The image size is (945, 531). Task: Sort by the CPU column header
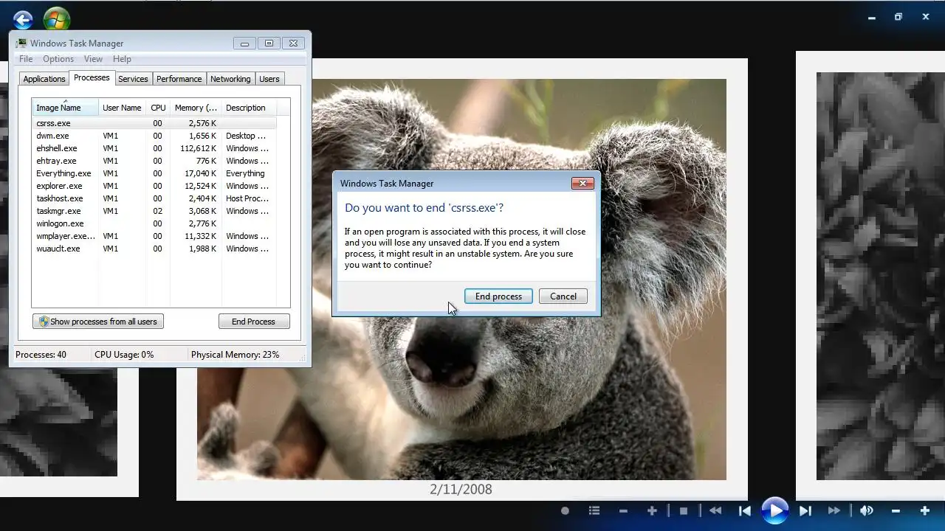(158, 108)
